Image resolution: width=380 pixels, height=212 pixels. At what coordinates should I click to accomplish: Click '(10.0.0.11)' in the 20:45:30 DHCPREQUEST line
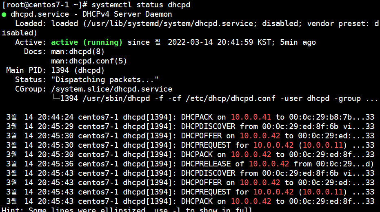coord(322,145)
